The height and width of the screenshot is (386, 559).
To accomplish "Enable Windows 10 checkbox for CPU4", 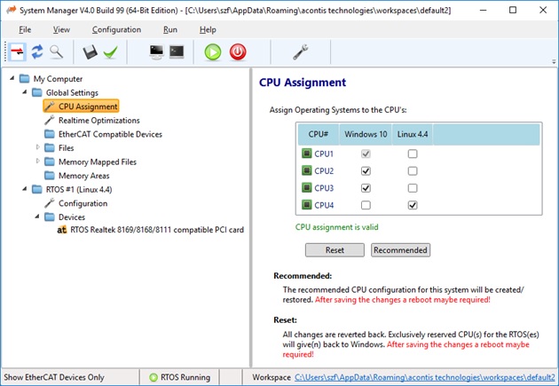I will click(366, 205).
